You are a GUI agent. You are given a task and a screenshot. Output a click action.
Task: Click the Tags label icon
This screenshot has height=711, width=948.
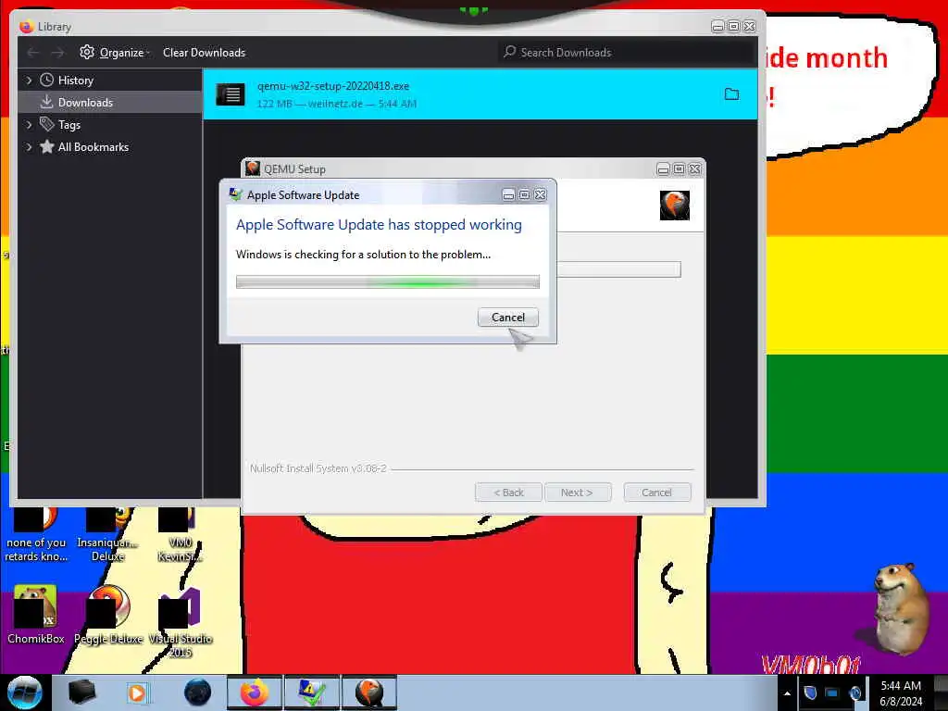click(x=46, y=124)
